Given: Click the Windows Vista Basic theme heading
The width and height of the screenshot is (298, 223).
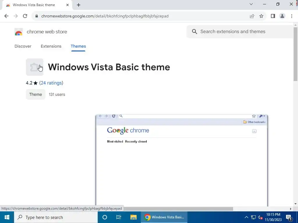Looking at the screenshot, I should pyautogui.click(x=109, y=67).
